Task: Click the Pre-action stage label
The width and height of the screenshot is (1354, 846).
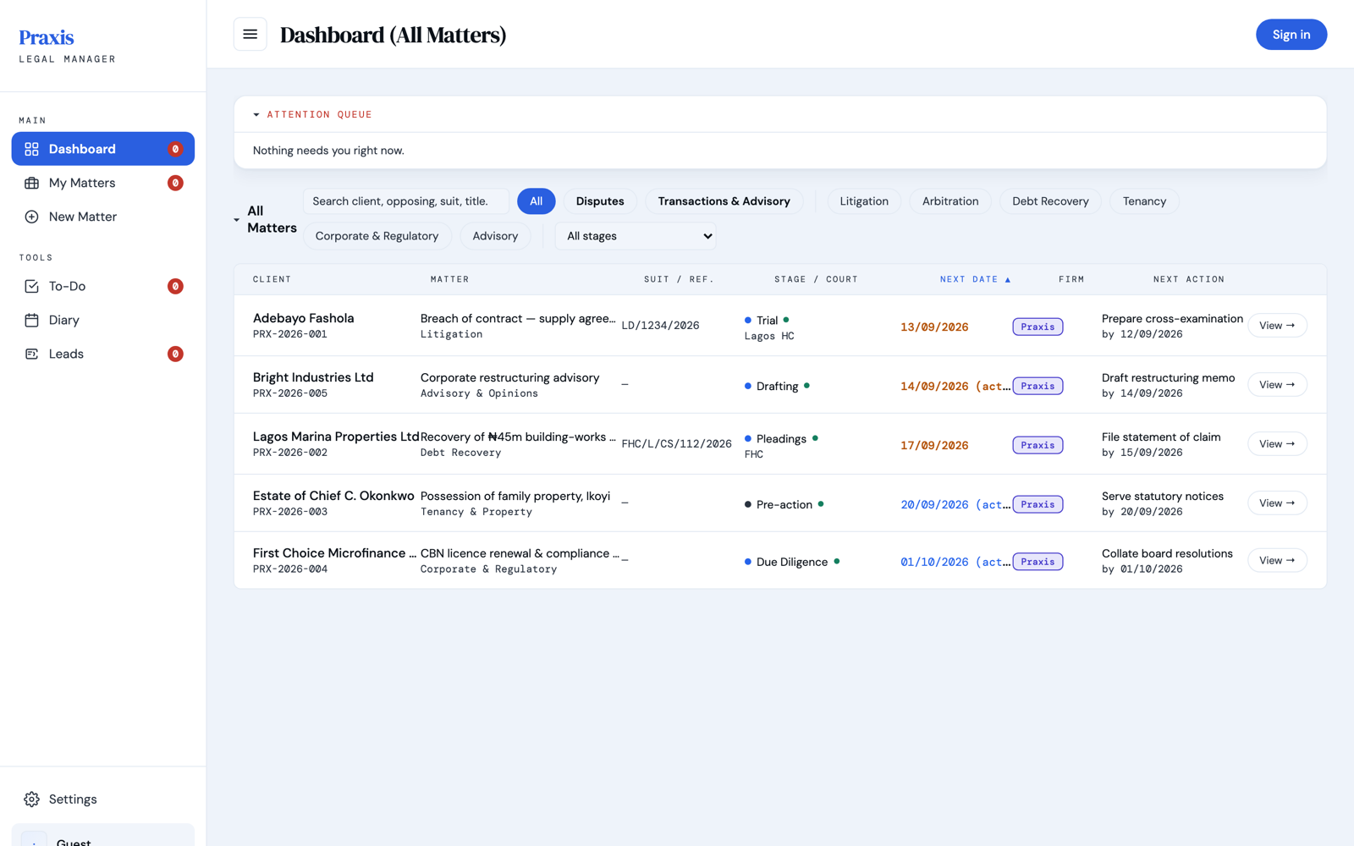Action: click(784, 505)
